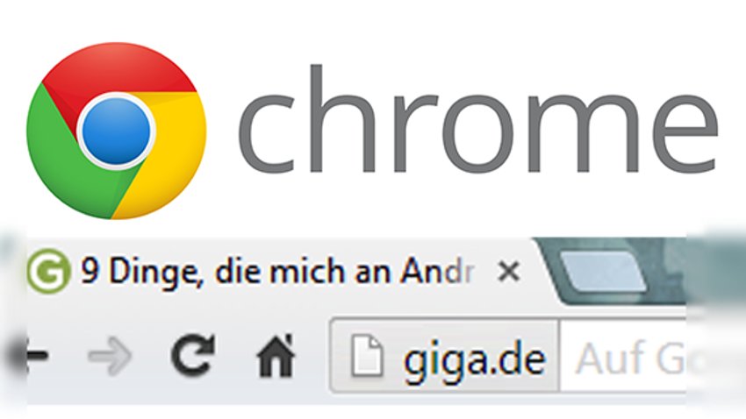Click the giga.de URL in the address bar

474,359
